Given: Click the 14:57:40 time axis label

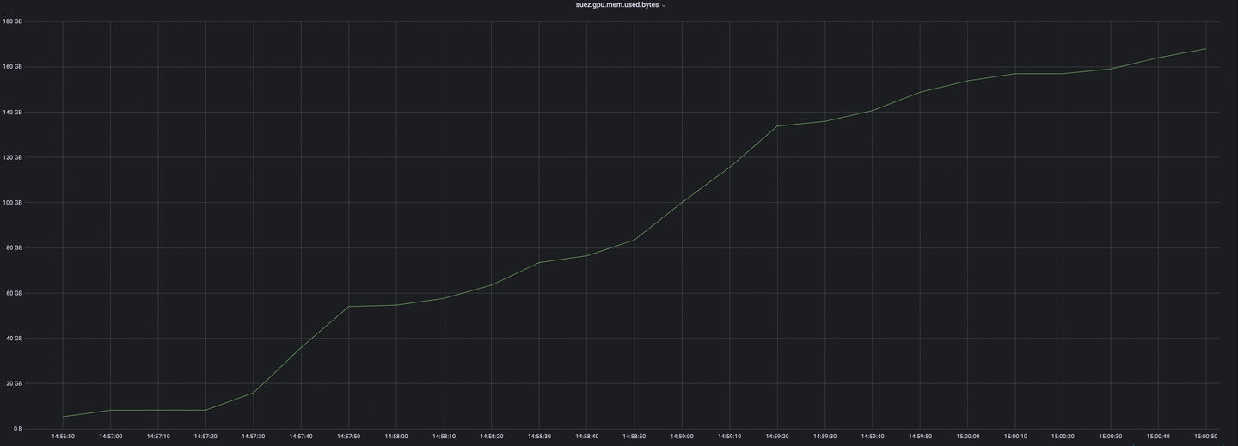Looking at the screenshot, I should click(x=301, y=437).
